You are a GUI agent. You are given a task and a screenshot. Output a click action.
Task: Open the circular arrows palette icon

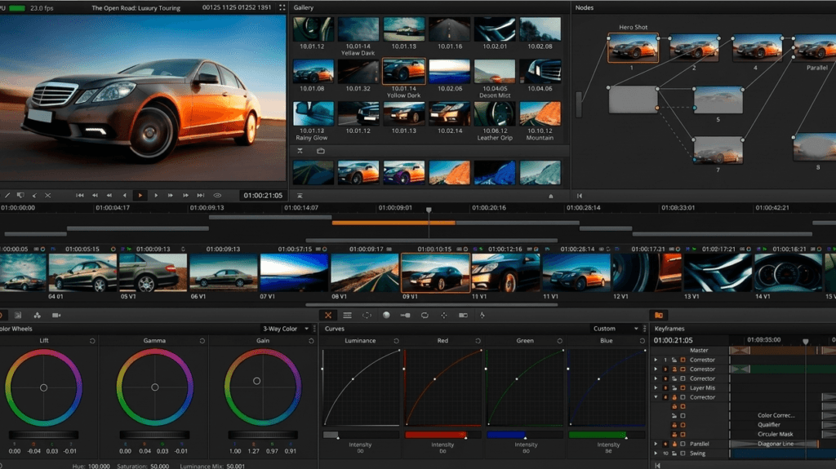[425, 316]
